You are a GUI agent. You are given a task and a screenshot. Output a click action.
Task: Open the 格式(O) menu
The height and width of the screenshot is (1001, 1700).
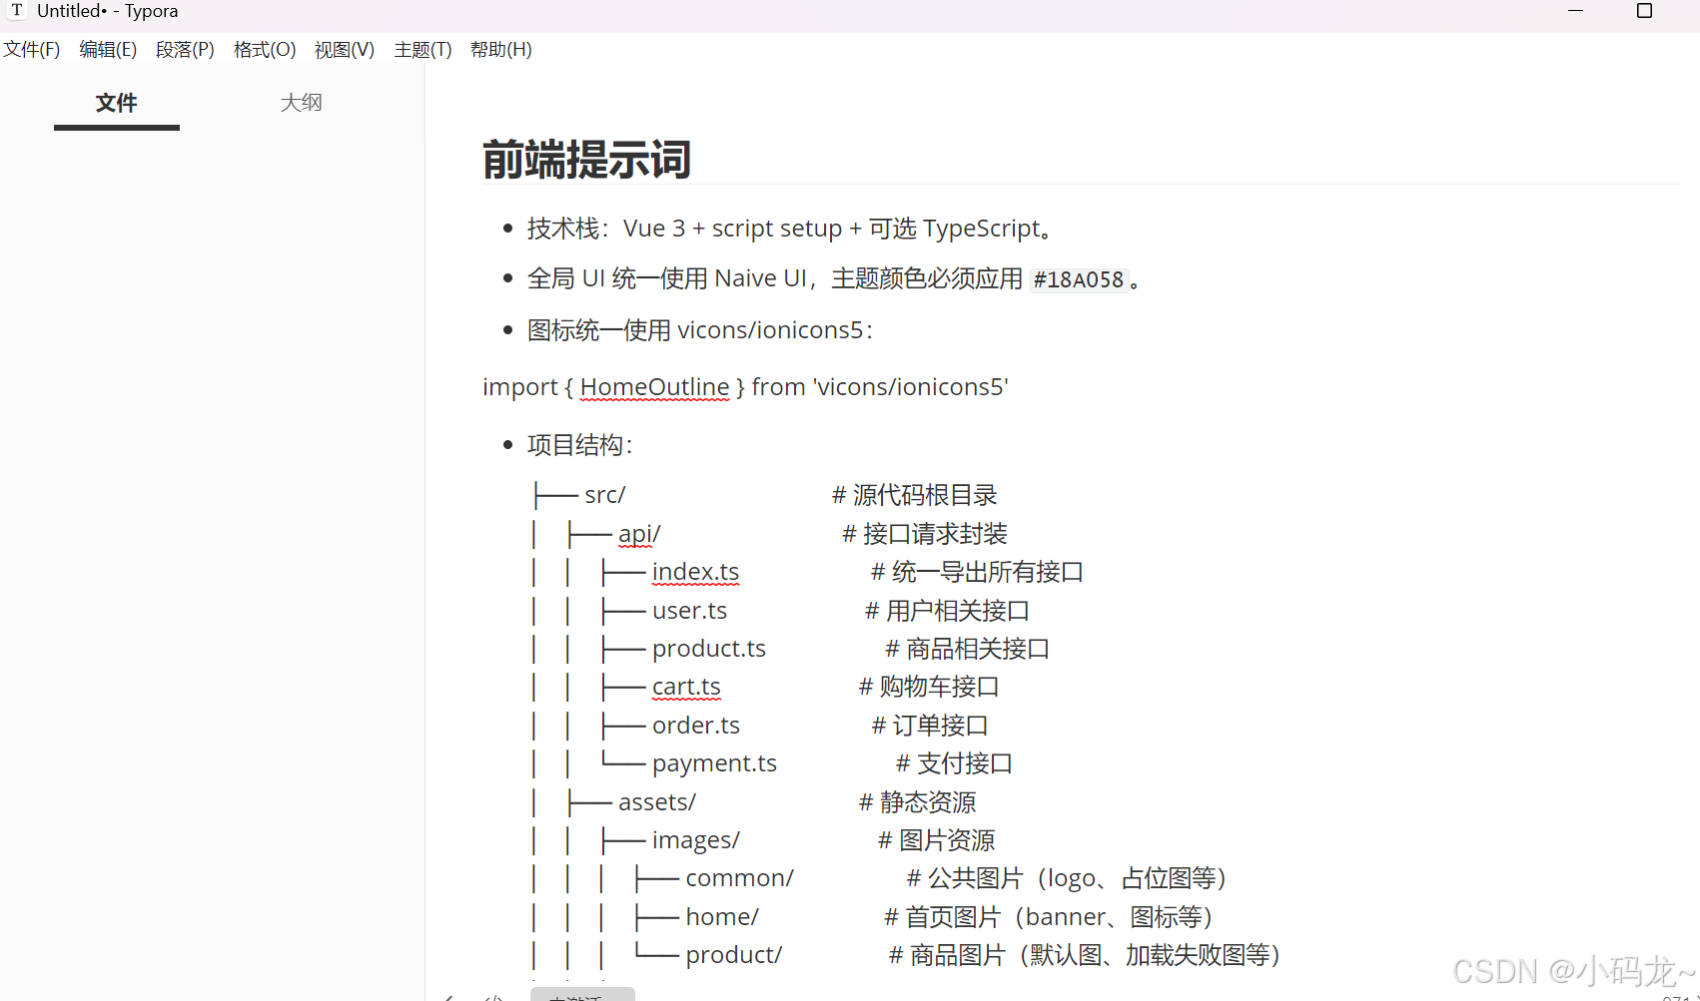(x=264, y=49)
